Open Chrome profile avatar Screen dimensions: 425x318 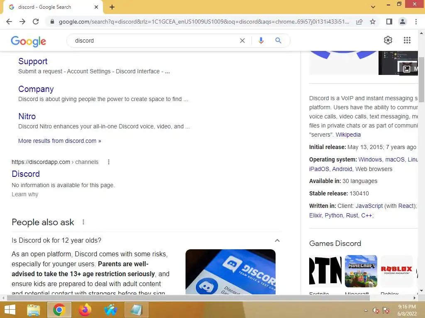pos(403,22)
